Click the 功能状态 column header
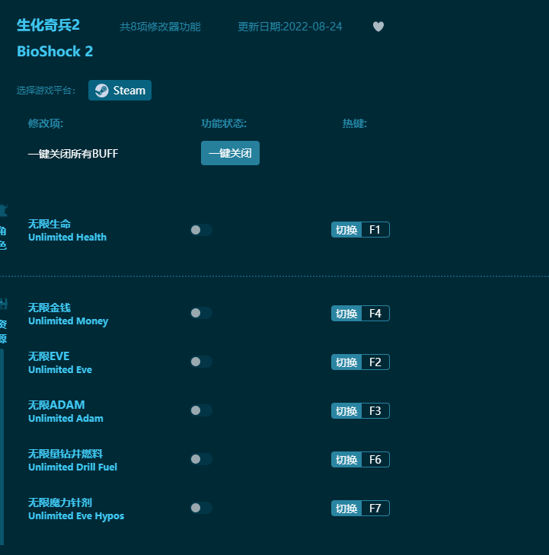The image size is (549, 555). tap(224, 123)
